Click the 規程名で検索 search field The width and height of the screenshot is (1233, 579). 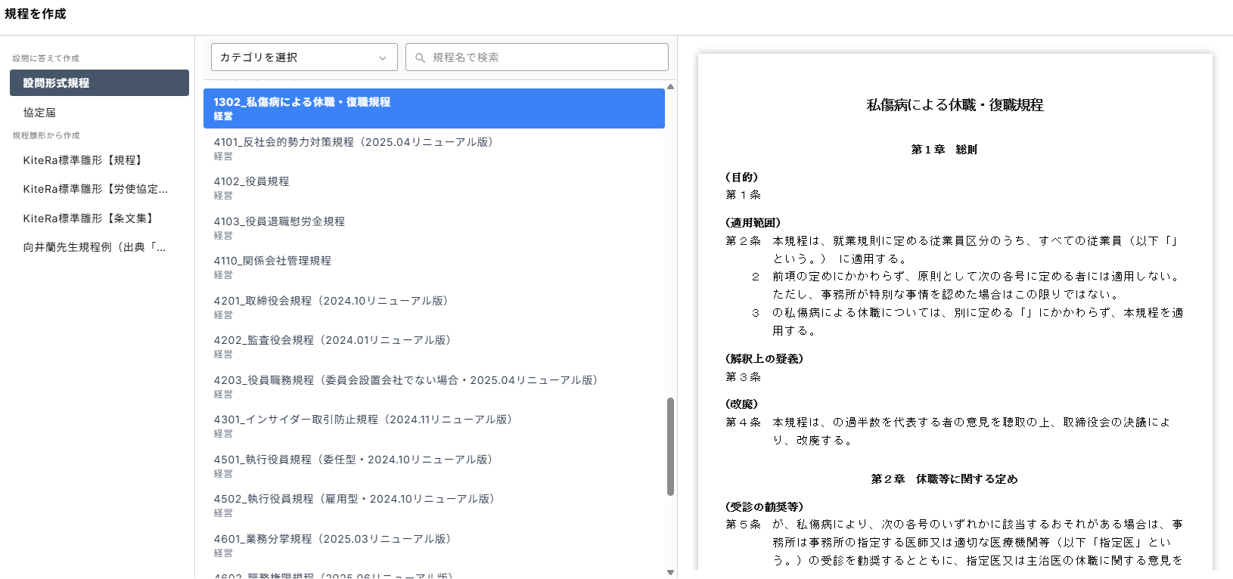(x=545, y=57)
